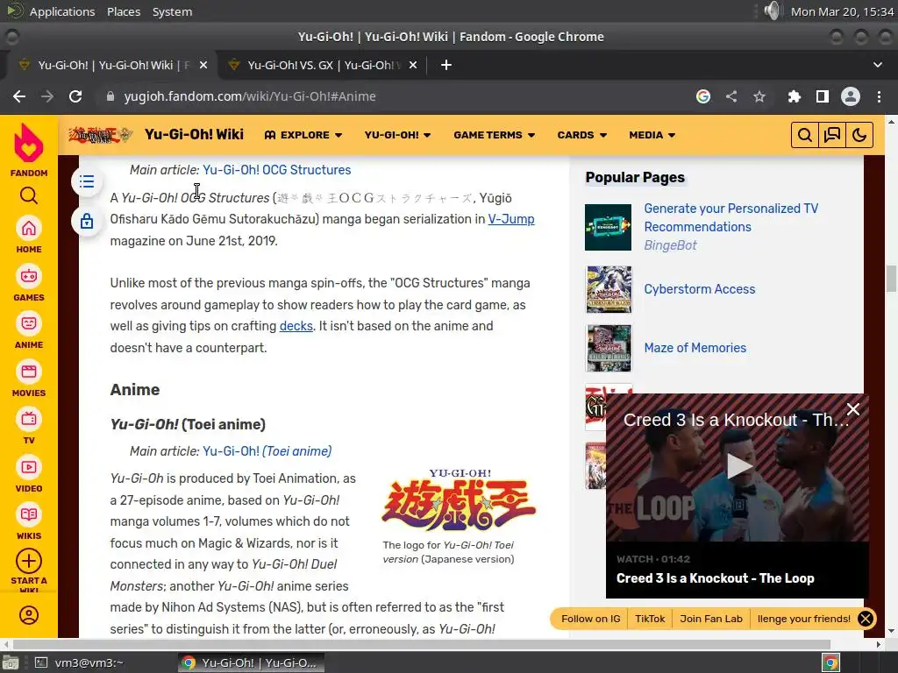Screen dimensions: 898x673
Task: Open Chrome three-dot menu
Action: point(879,96)
